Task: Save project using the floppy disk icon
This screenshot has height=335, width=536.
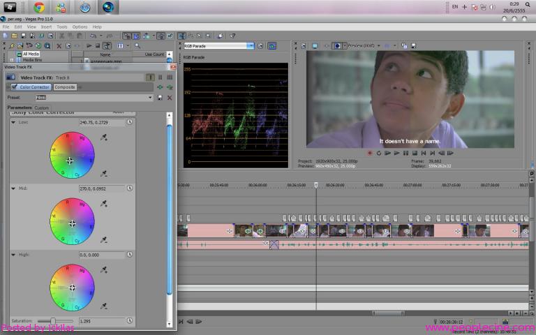Action: [23, 36]
